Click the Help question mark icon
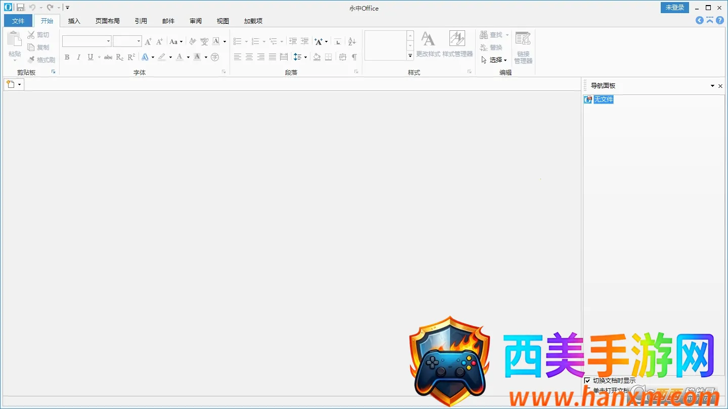728x409 pixels. pos(720,20)
